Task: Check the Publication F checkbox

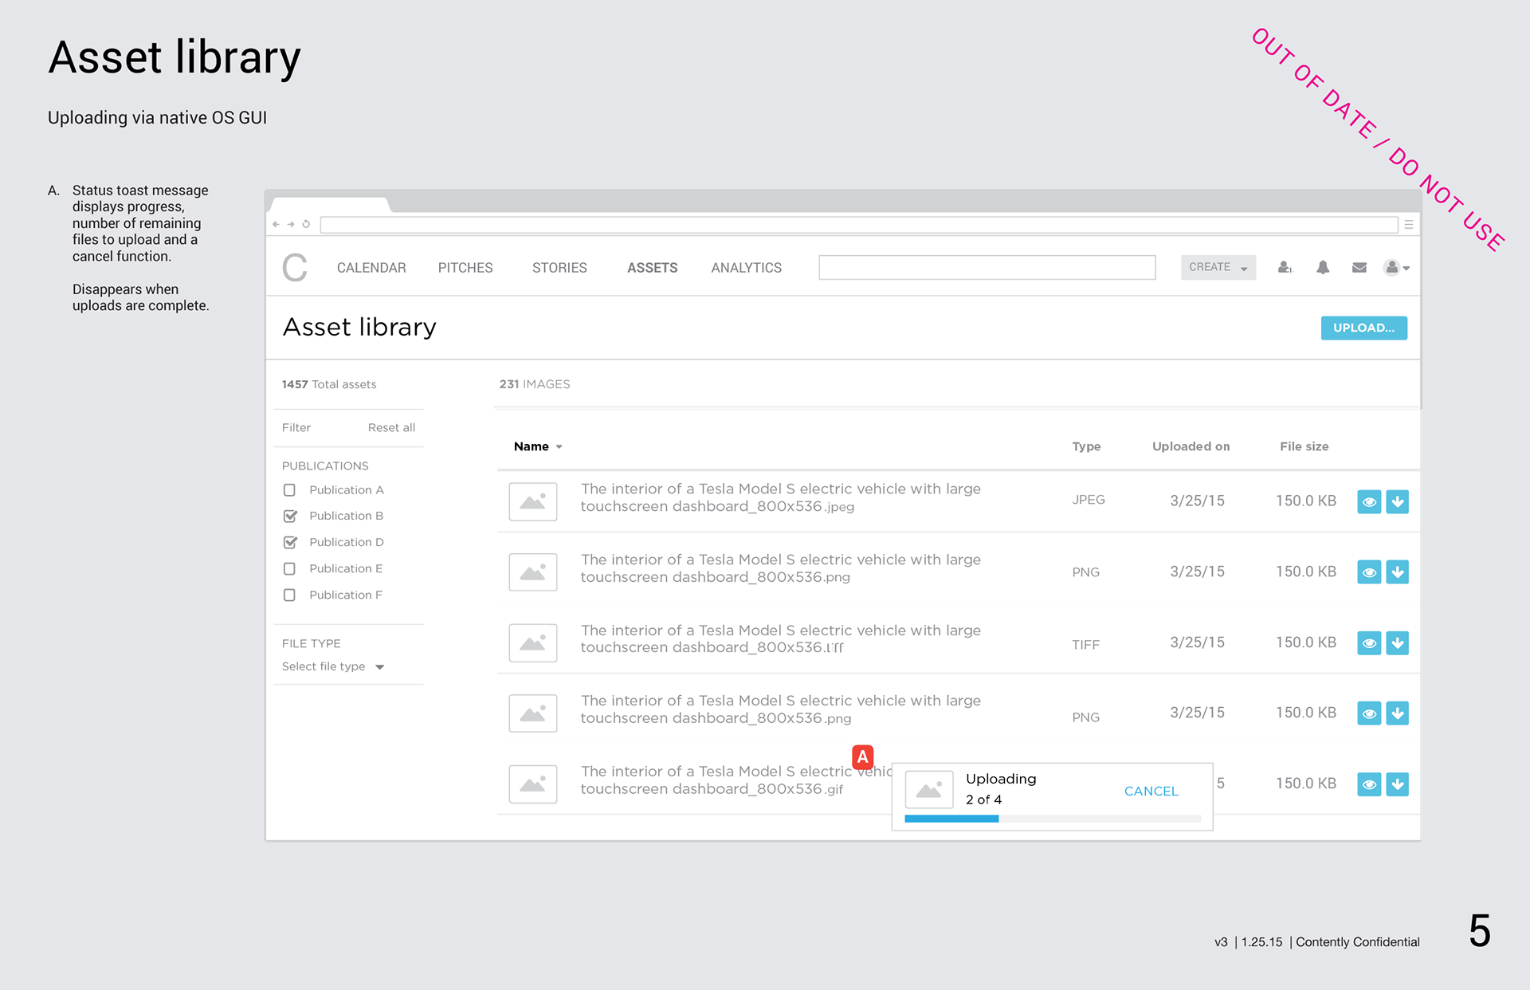Action: coord(289,595)
